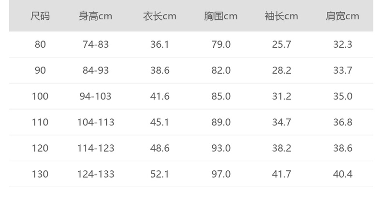Select the size 100 row label
The width and height of the screenshot is (382, 208).
pyautogui.click(x=40, y=97)
